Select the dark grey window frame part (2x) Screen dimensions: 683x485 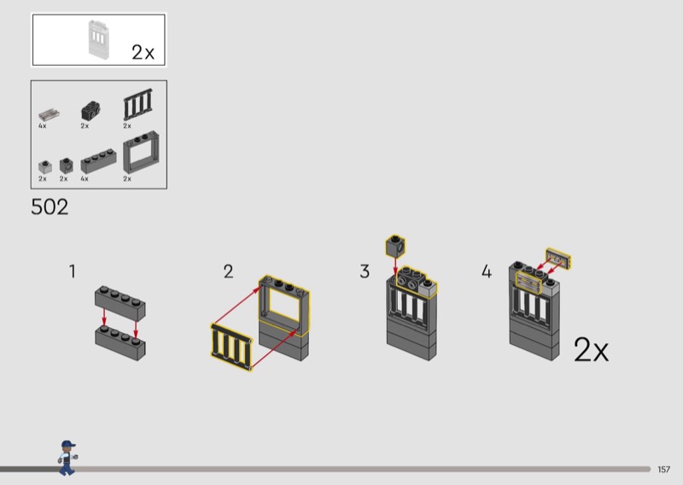pos(141,152)
